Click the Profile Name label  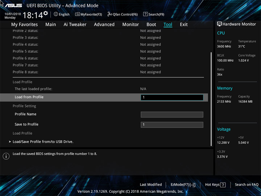click(x=25, y=114)
